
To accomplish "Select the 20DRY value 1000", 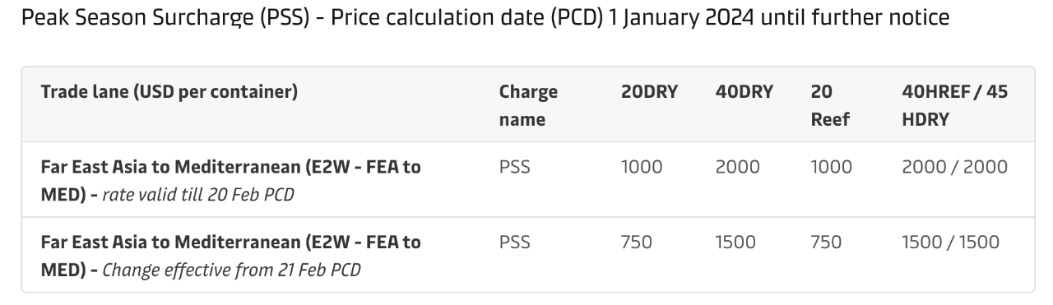I will point(642,167).
